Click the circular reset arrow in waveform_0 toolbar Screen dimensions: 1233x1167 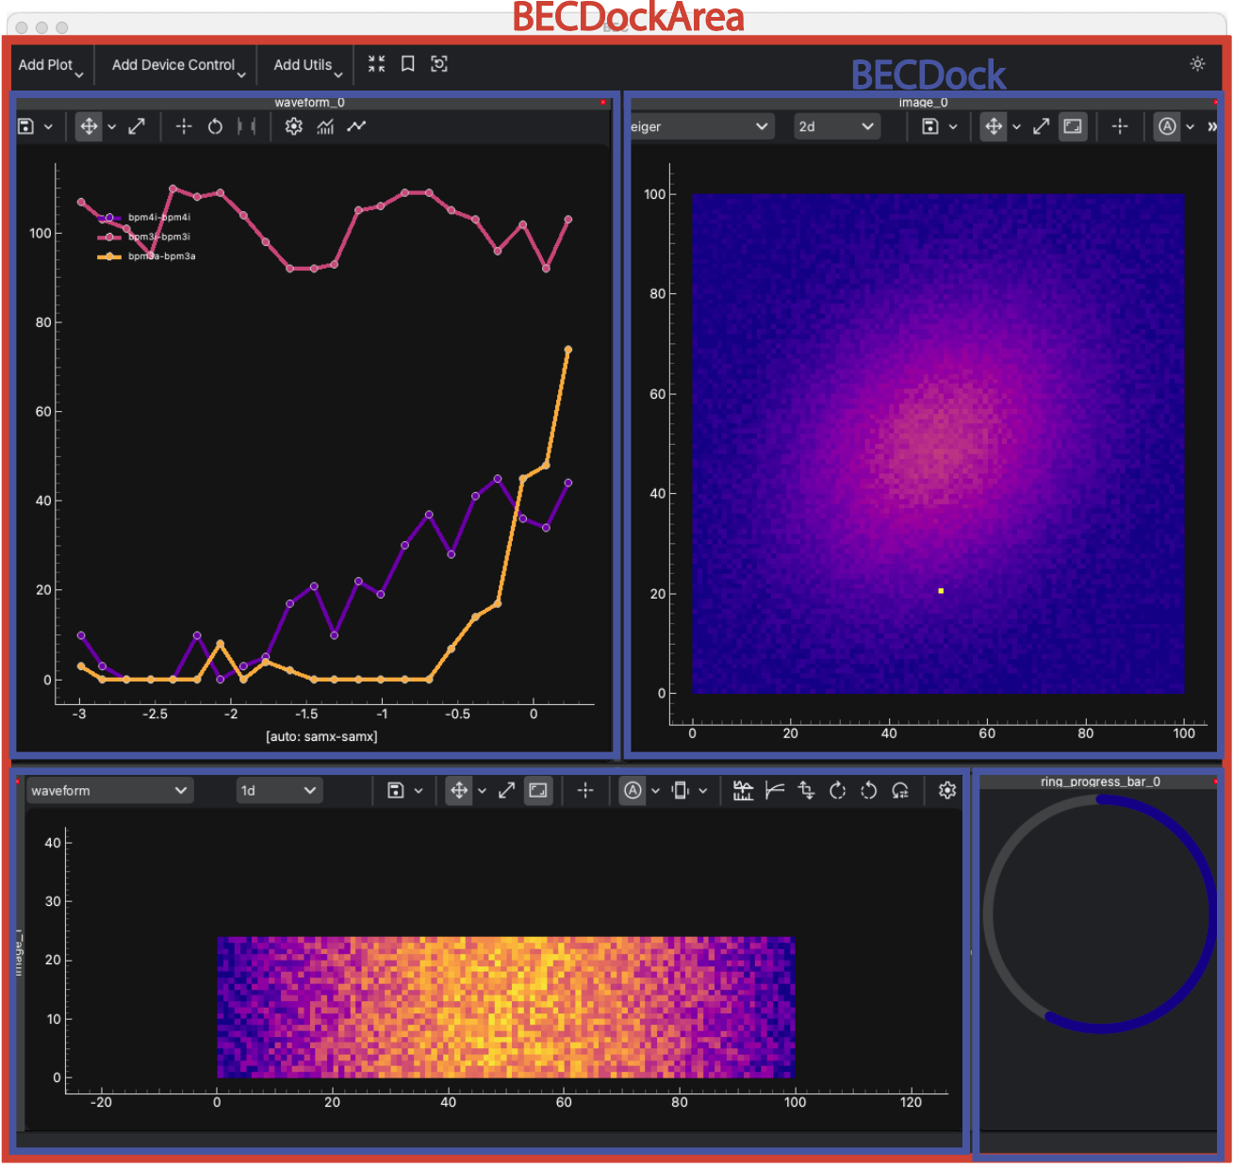pyautogui.click(x=215, y=126)
